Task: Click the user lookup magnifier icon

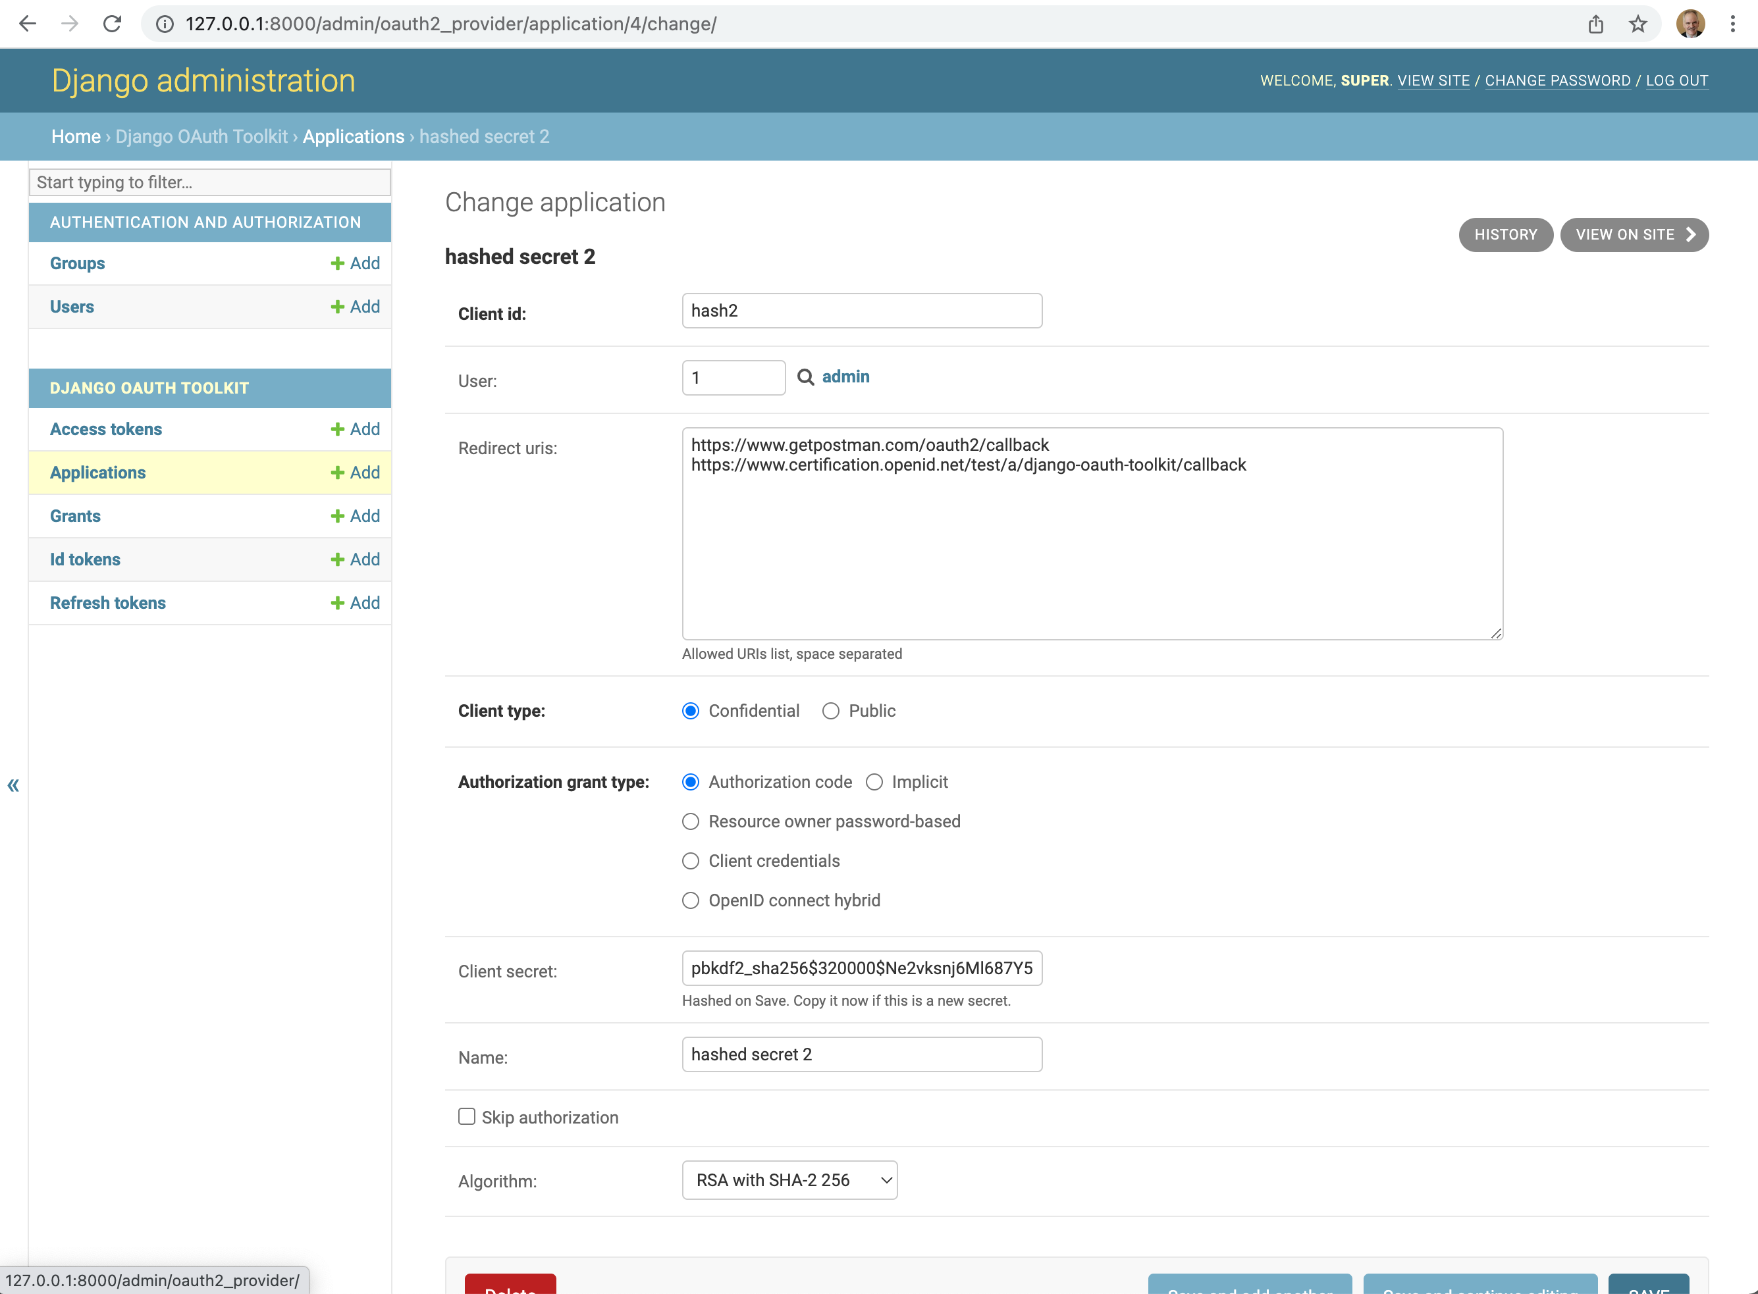Action: pos(805,376)
